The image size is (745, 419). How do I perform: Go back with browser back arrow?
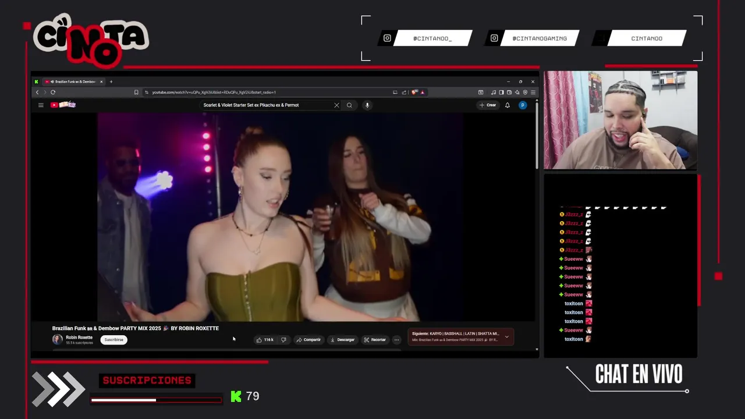[37, 92]
